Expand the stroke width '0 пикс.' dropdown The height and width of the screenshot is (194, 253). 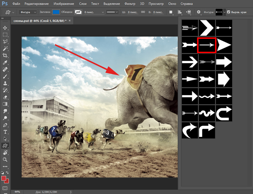coord(103,12)
